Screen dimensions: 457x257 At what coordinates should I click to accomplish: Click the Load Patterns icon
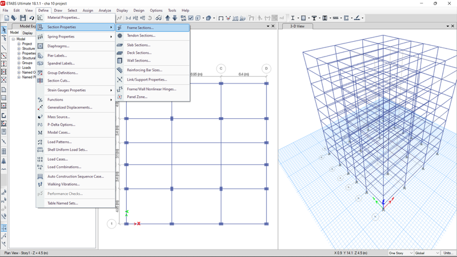pyautogui.click(x=40, y=142)
